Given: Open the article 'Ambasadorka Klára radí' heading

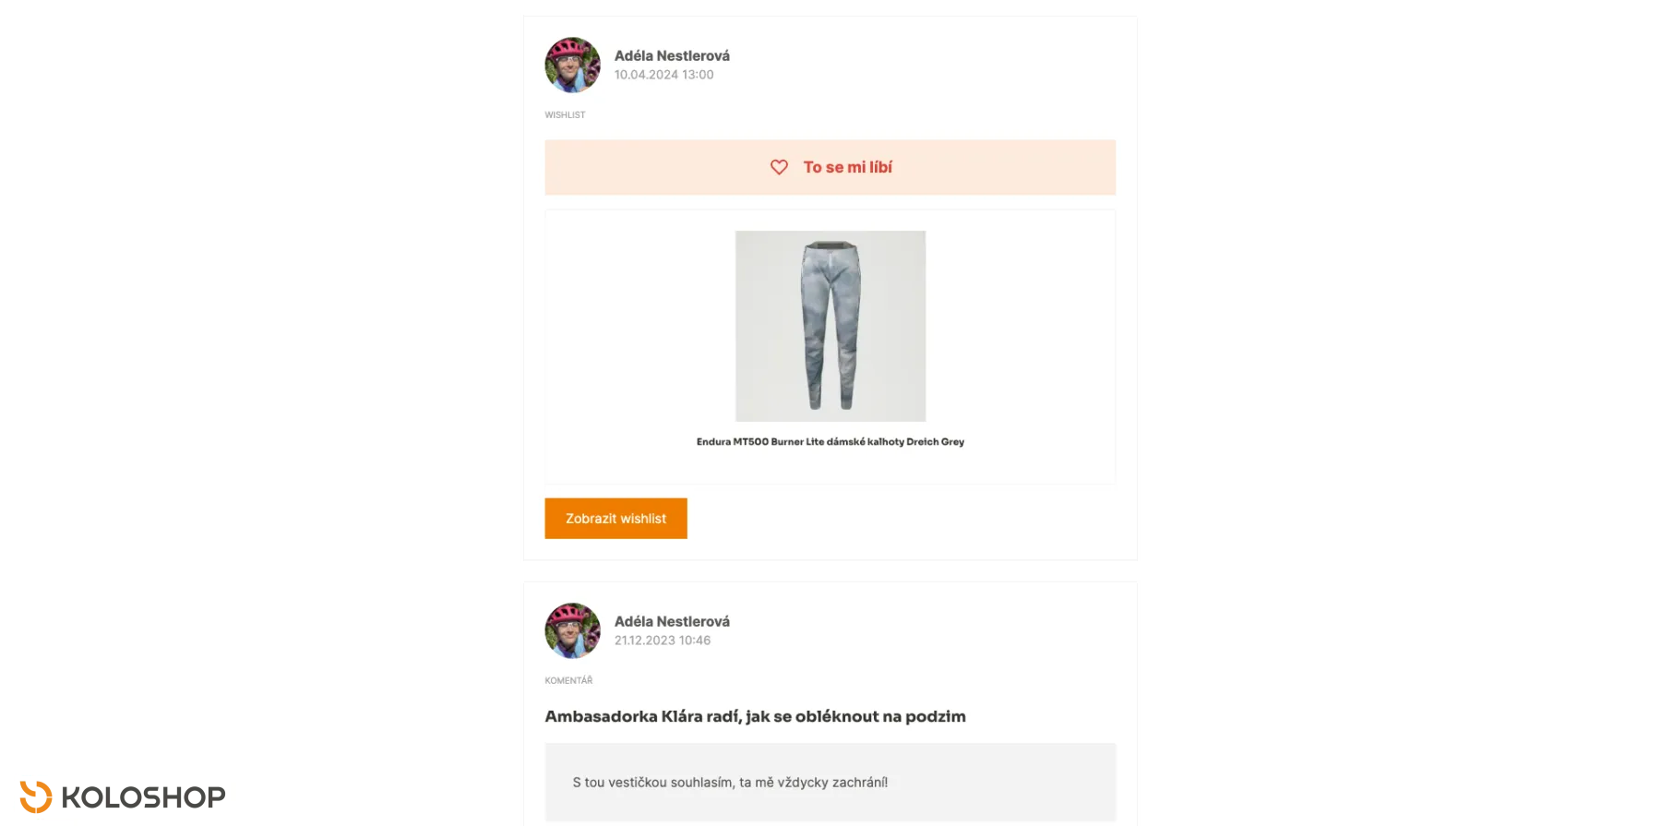Looking at the screenshot, I should click(755, 716).
